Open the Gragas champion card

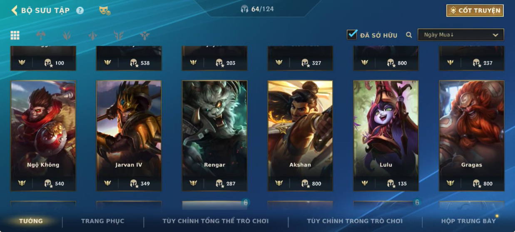[472, 136]
